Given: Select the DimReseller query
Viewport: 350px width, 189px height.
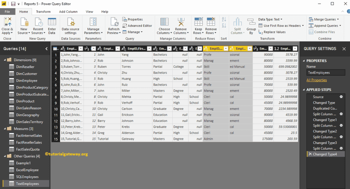Looking at the screenshot, I should pyautogui.click(x=25, y=67).
